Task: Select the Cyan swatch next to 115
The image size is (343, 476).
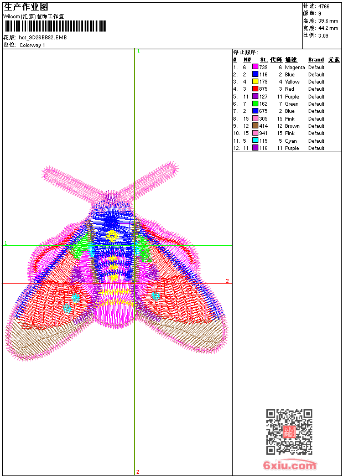Action: (x=255, y=141)
